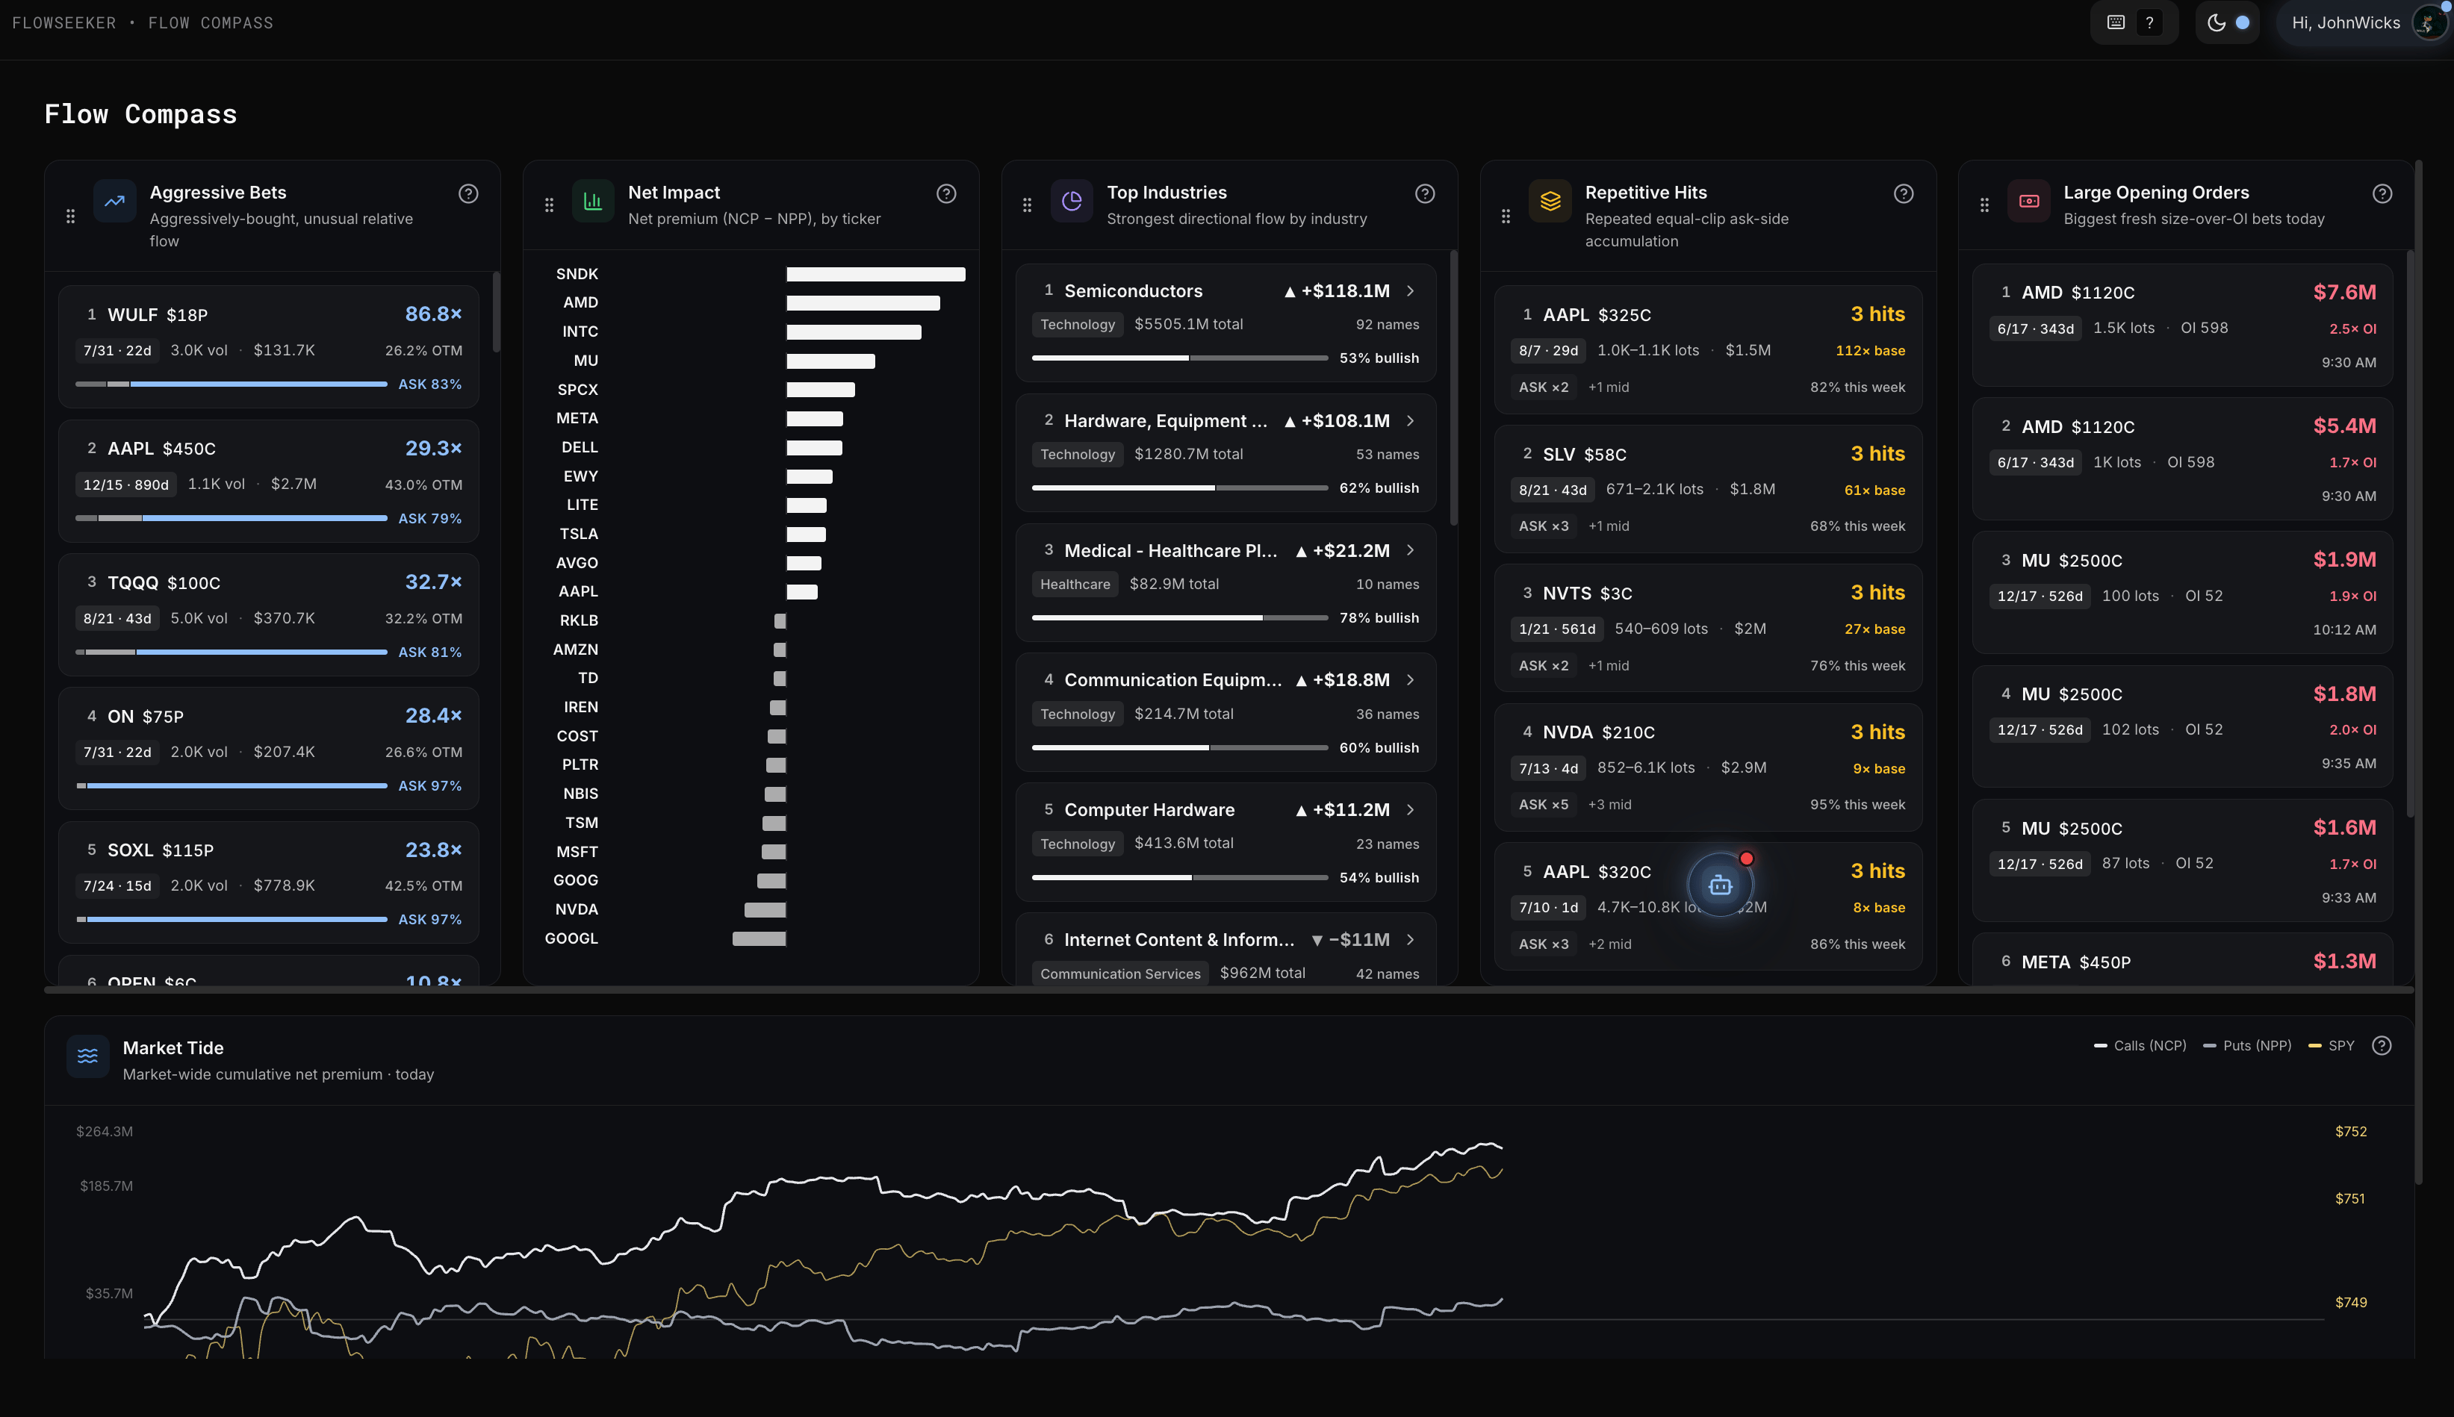Toggle the SPY legend series
This screenshot has height=1417, width=2454.
tap(2332, 1045)
